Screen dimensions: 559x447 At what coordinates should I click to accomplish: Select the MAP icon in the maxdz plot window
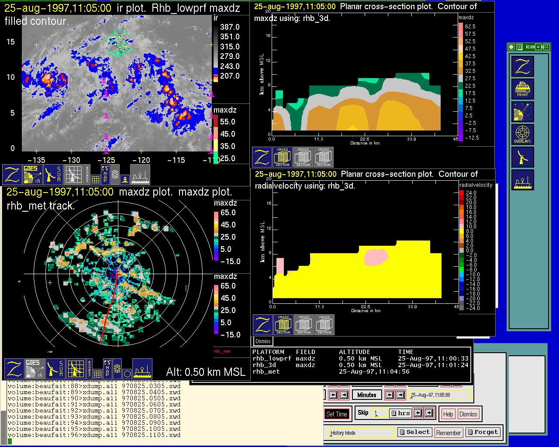tap(107, 369)
